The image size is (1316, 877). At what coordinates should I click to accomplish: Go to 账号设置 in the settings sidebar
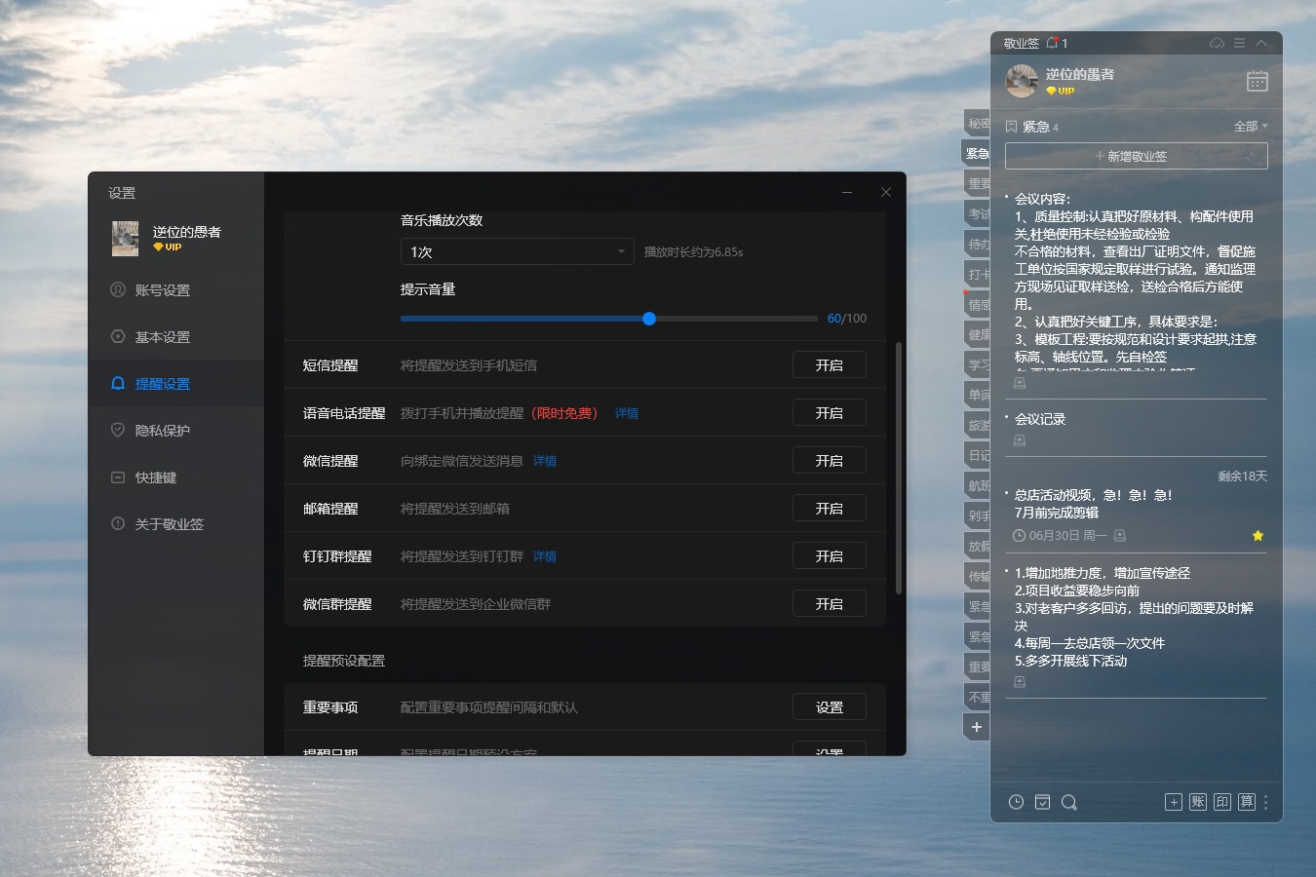point(175,290)
